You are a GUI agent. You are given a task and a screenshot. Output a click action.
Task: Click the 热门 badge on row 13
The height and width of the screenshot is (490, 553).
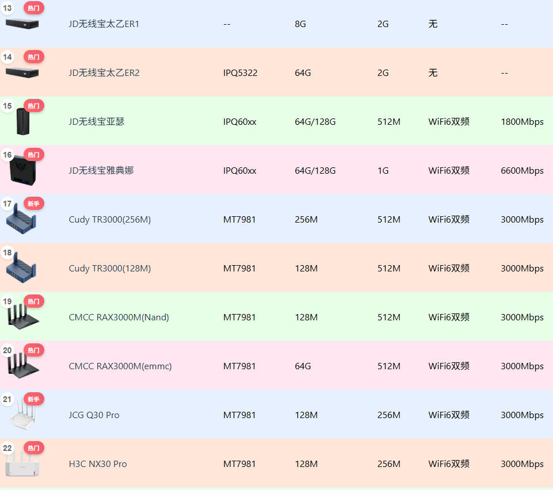33,8
